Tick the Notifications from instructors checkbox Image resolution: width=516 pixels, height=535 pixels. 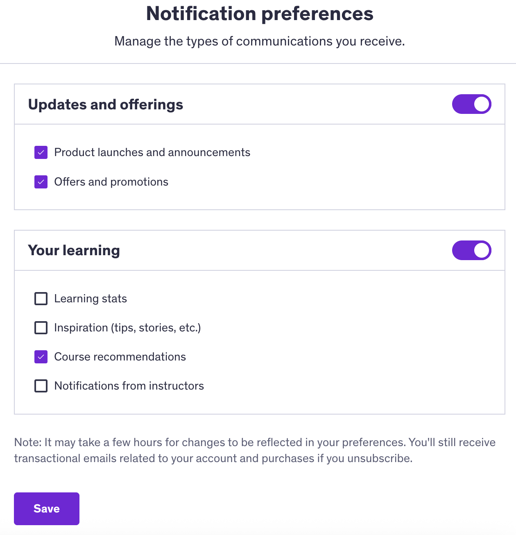pos(41,386)
